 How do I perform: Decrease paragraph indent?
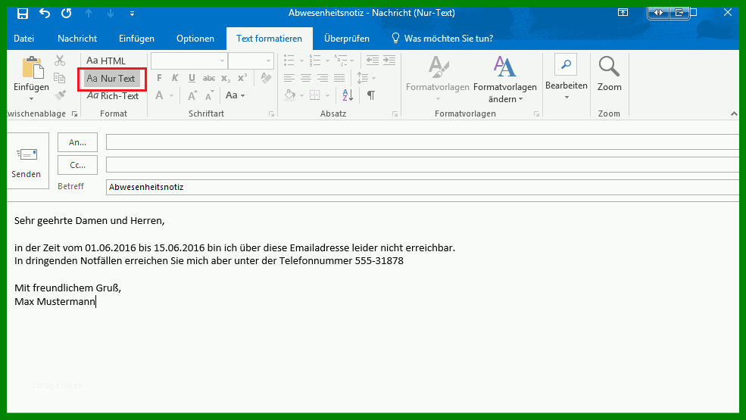(x=373, y=61)
